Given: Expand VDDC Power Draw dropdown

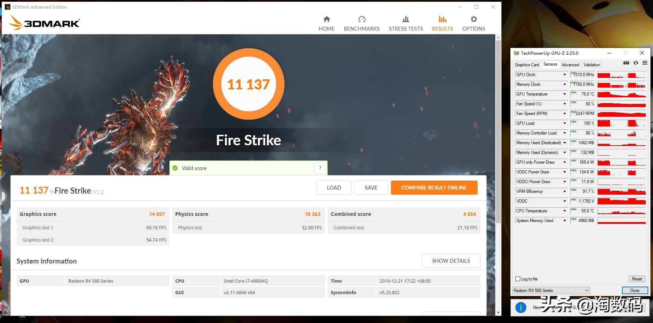Looking at the screenshot, I should [x=565, y=172].
